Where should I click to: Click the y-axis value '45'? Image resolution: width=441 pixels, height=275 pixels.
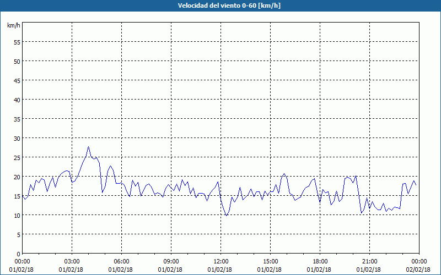tap(17, 80)
